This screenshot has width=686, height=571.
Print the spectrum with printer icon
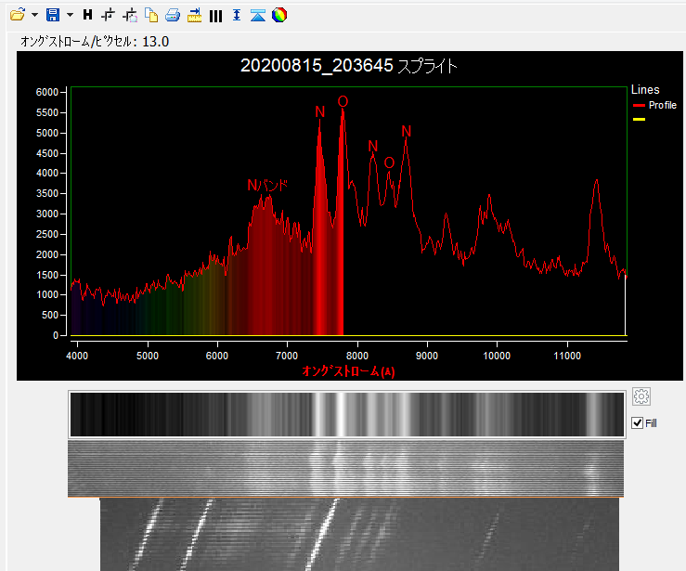[x=173, y=15]
